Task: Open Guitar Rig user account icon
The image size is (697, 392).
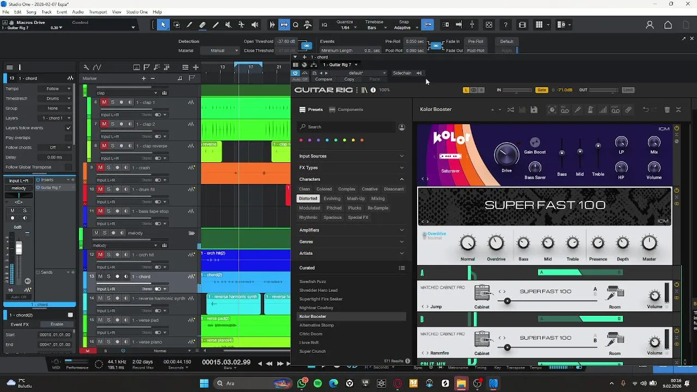Action: pyautogui.click(x=402, y=127)
